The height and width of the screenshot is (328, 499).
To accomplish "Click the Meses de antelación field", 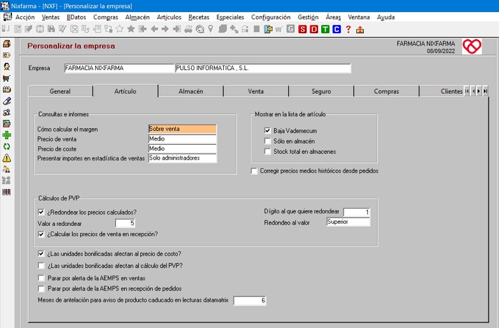I will [x=250, y=301].
